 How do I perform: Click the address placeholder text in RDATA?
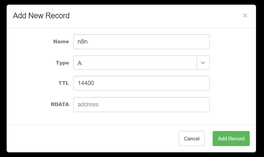(x=88, y=105)
